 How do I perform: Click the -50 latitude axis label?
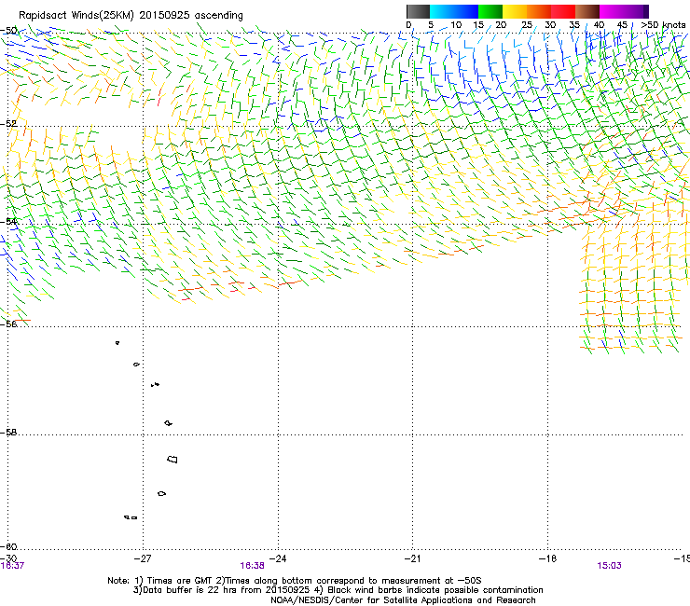click(x=8, y=31)
